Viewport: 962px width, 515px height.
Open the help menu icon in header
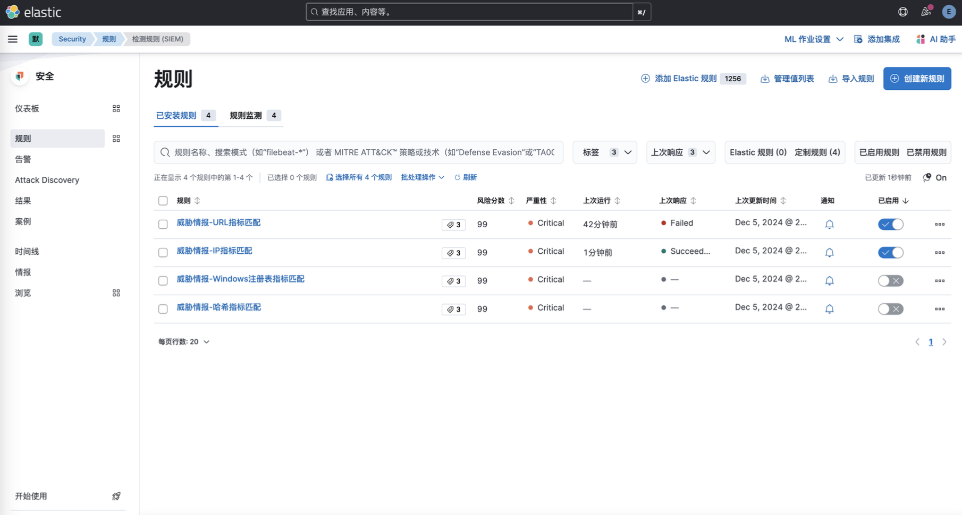(903, 12)
